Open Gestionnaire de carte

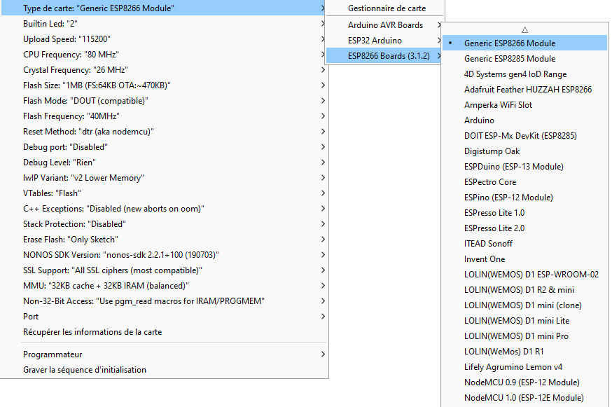tap(385, 8)
